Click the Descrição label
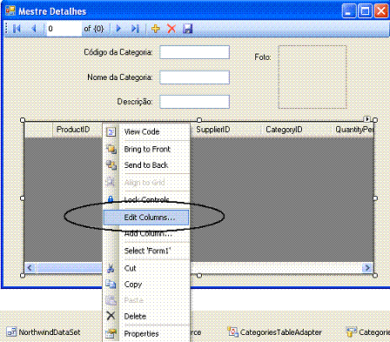390x342 pixels. point(135,102)
